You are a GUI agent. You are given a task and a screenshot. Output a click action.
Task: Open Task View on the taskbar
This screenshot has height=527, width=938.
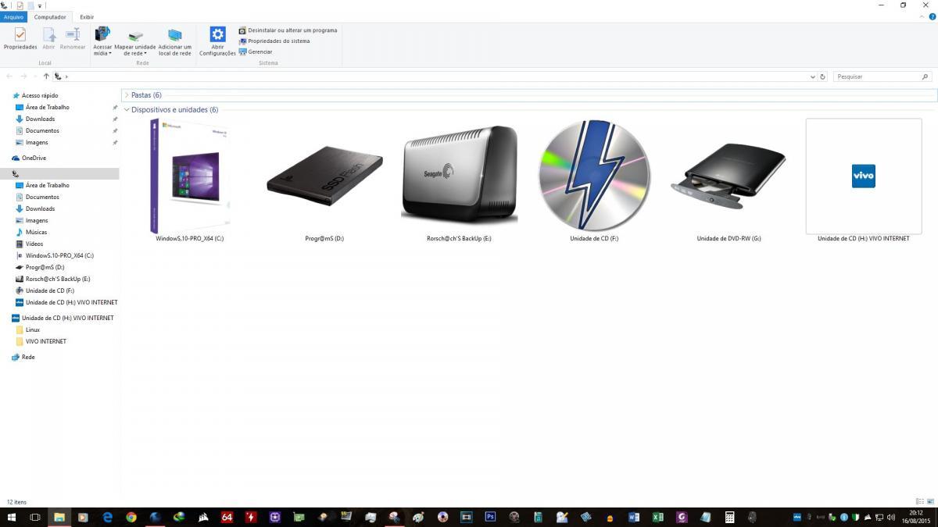click(35, 517)
